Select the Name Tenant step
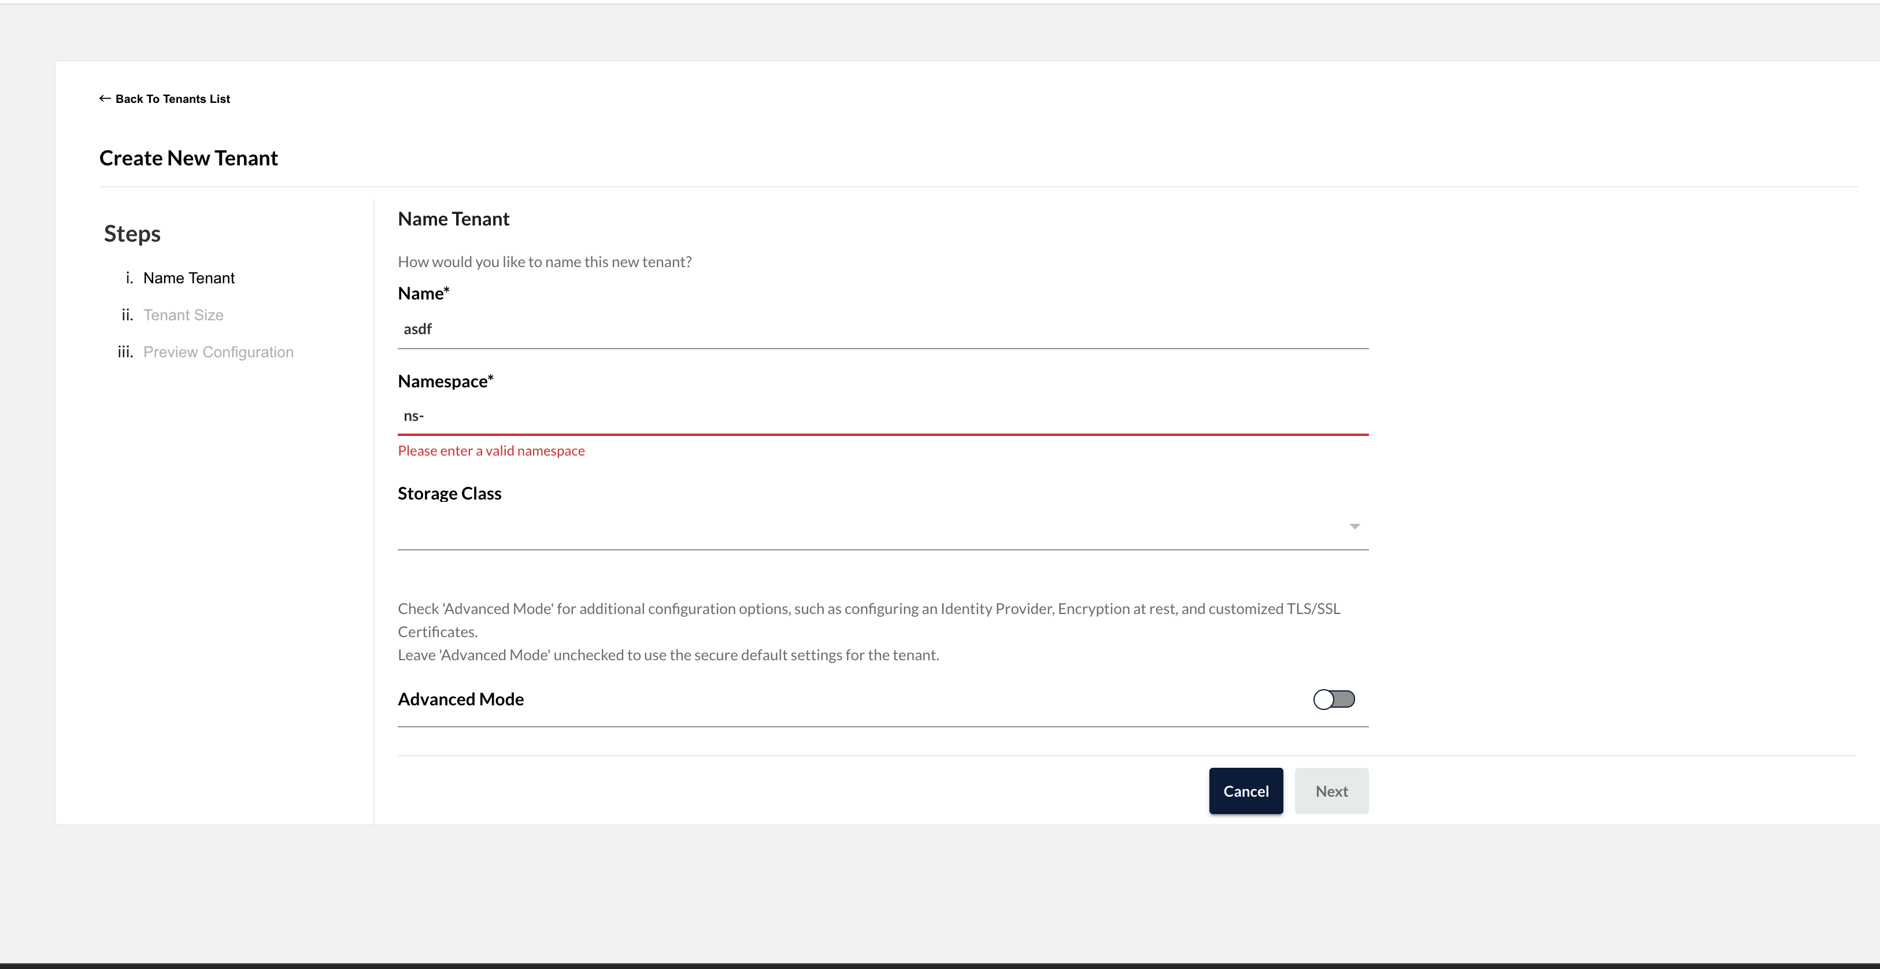 (189, 278)
